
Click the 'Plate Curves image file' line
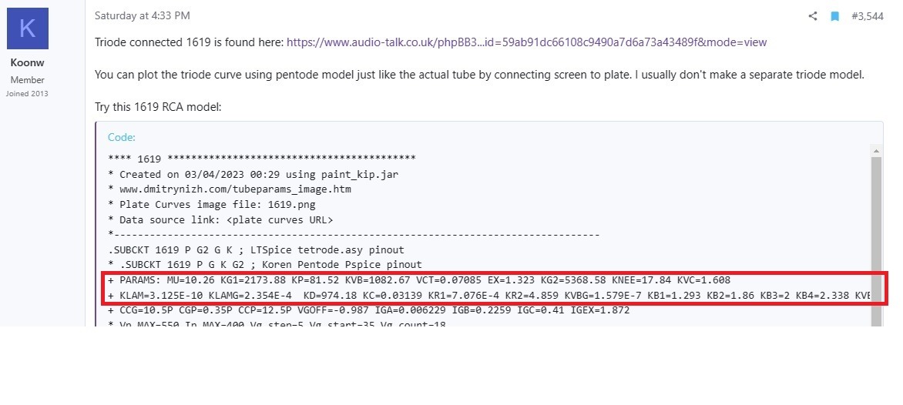pos(211,204)
